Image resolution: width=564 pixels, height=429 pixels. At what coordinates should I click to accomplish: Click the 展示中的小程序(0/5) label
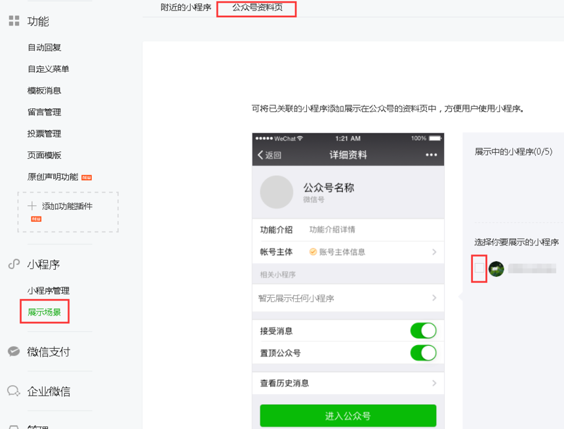(x=514, y=152)
